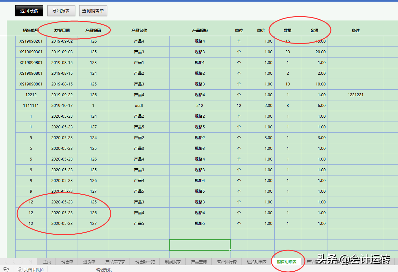Switch to the 销售单 sheet tab
Viewport: 398px width, 272px height.
[x=67, y=262]
